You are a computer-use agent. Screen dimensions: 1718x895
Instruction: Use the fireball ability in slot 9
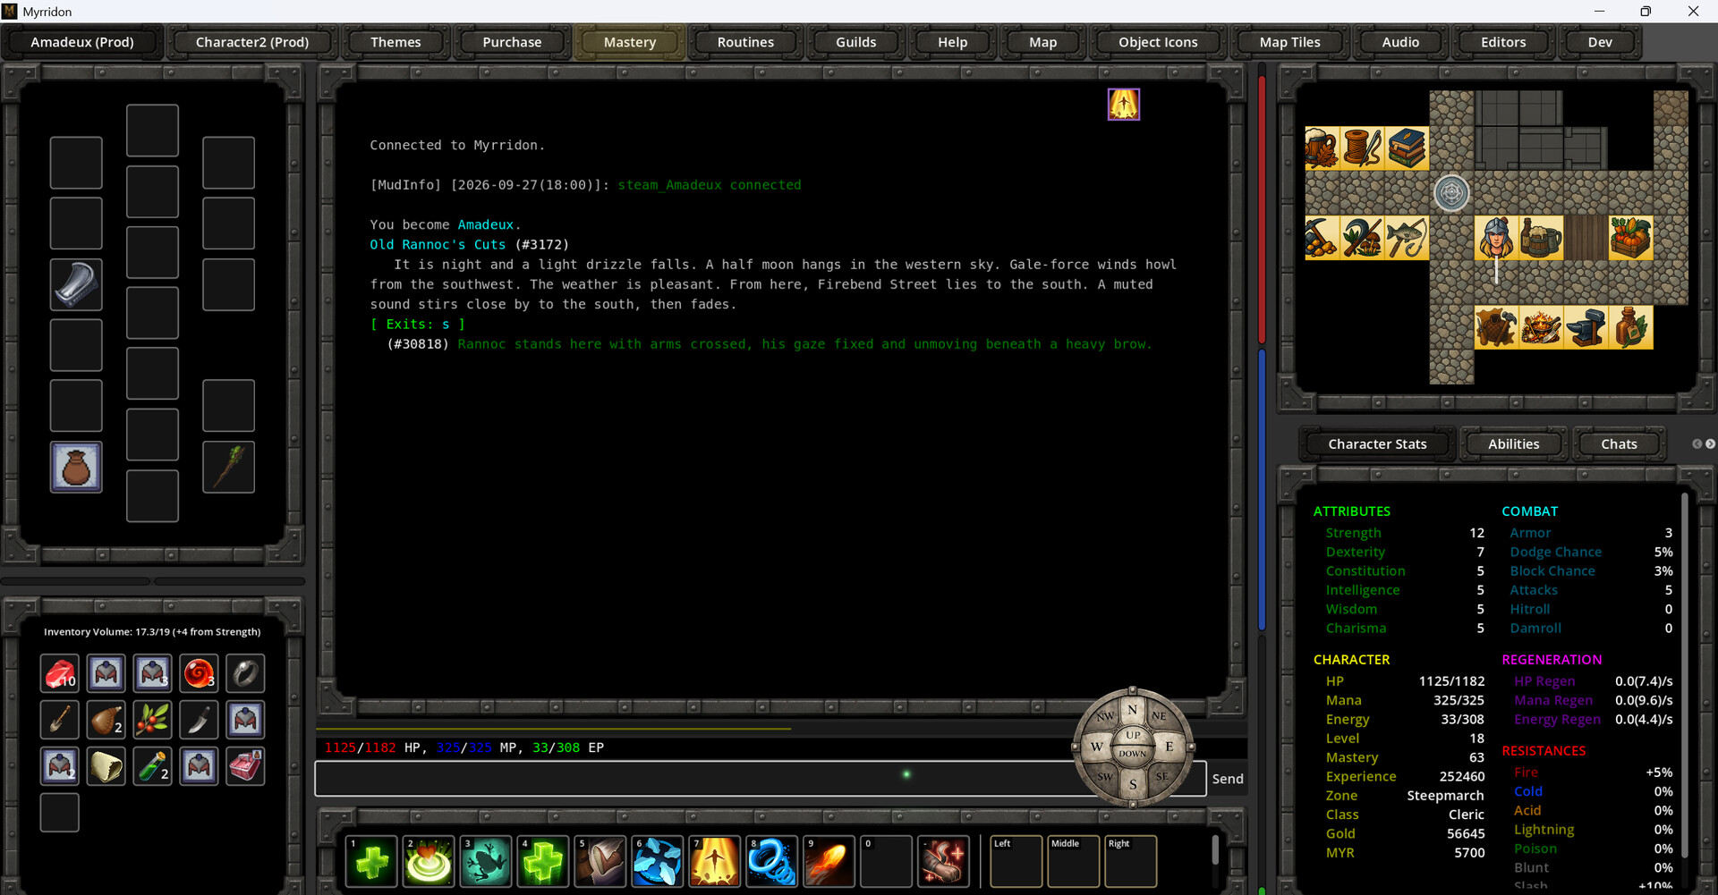pyautogui.click(x=829, y=861)
